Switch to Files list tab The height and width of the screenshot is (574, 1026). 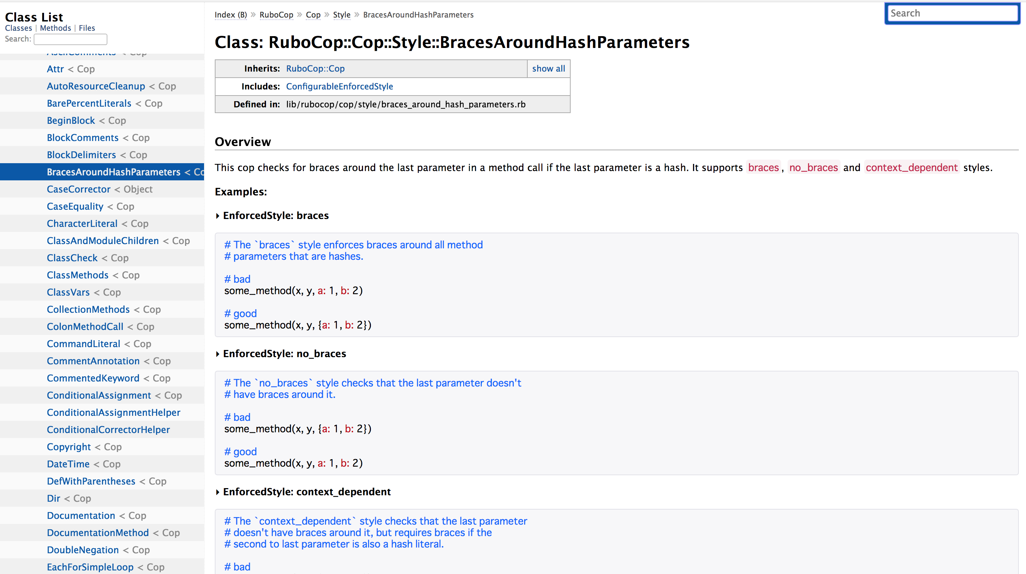pyautogui.click(x=86, y=28)
